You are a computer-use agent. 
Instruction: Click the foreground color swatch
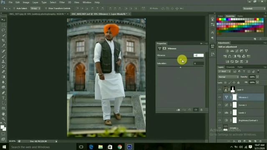(x=2, y=127)
